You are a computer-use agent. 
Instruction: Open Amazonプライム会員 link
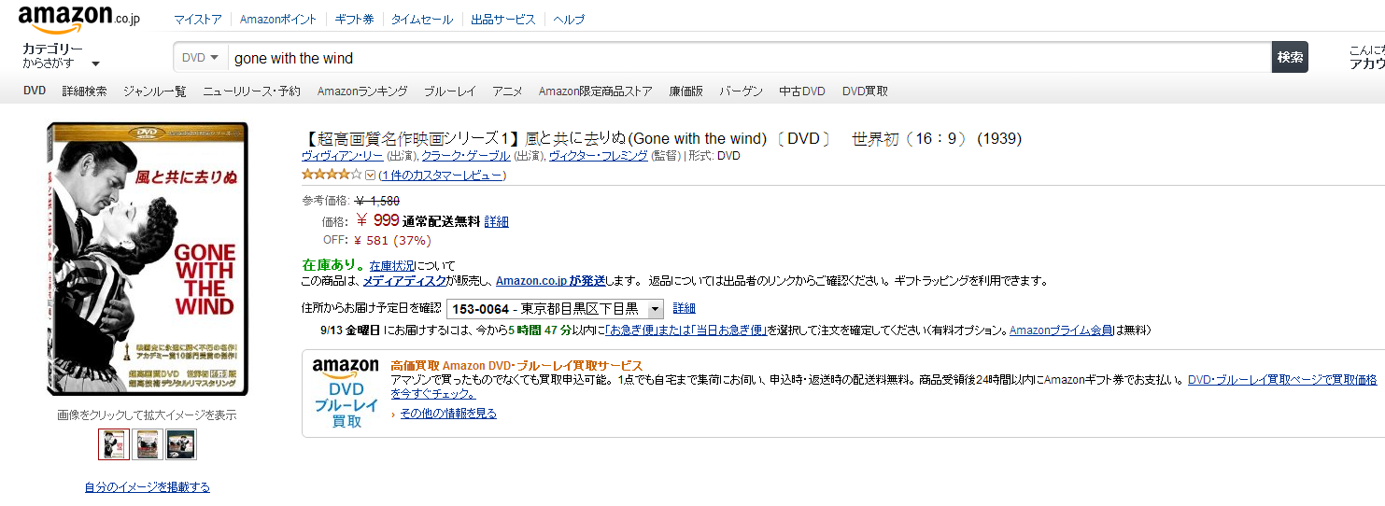pos(1061,330)
